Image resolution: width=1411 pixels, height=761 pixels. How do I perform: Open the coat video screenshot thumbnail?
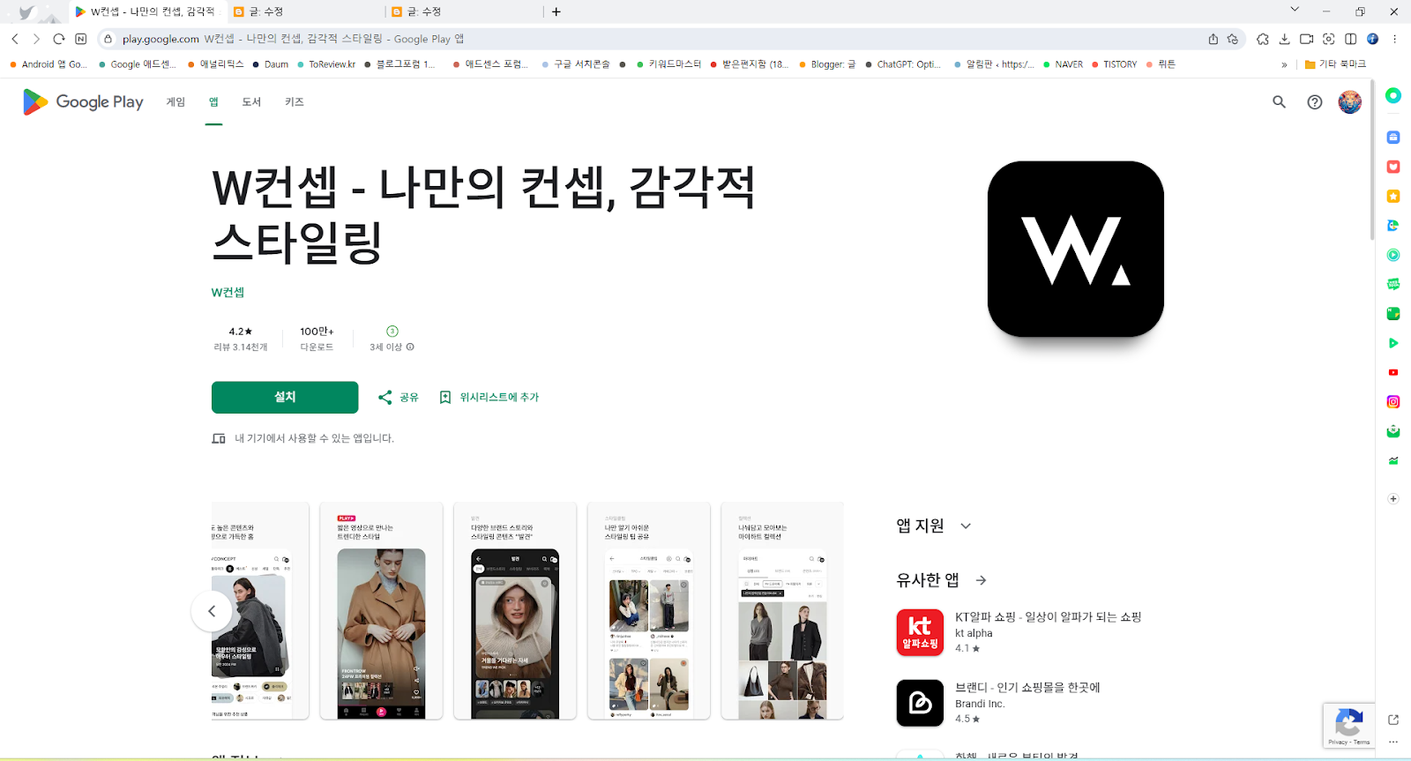pyautogui.click(x=381, y=611)
